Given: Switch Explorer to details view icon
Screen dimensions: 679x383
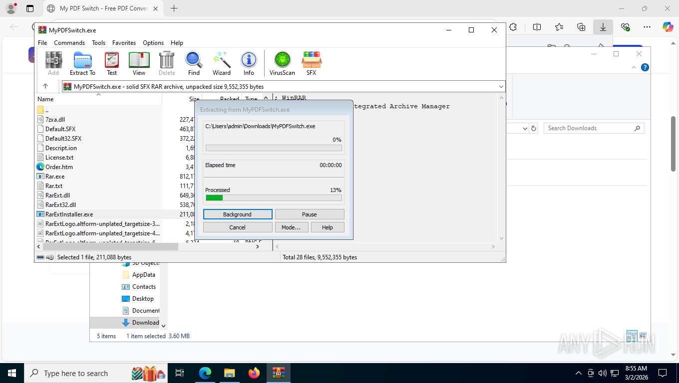Looking at the screenshot, I should tap(632, 336).
